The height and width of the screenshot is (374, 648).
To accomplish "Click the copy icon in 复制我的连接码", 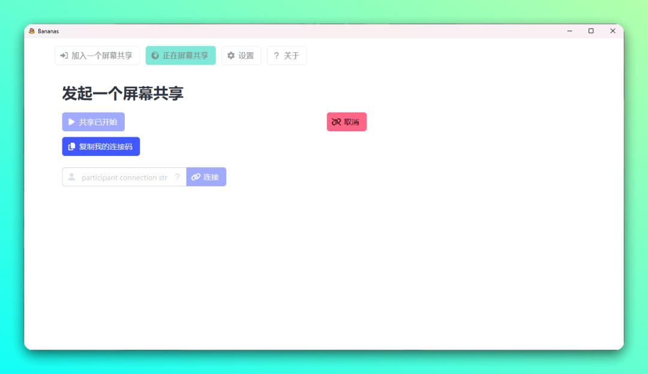I will click(x=72, y=147).
